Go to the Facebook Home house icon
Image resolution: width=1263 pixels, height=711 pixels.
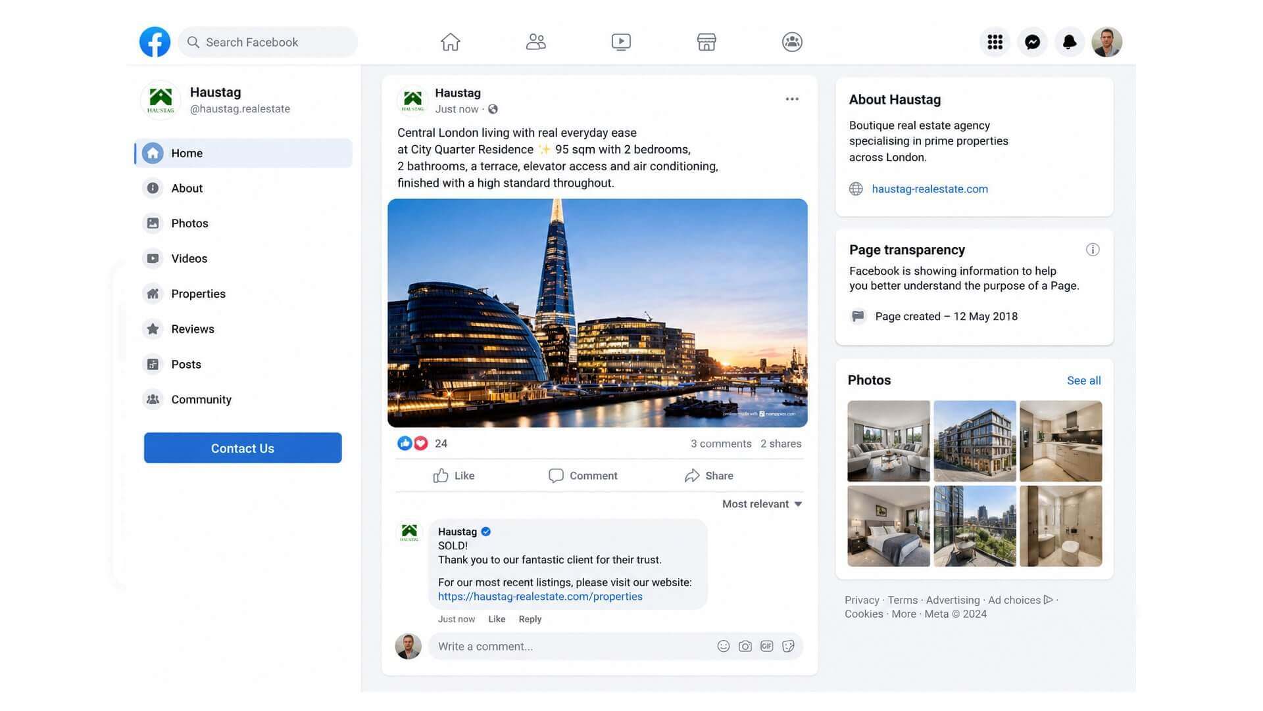(451, 42)
